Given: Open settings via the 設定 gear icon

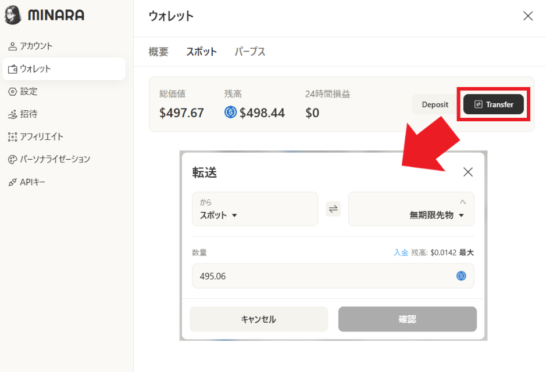Looking at the screenshot, I should (x=13, y=91).
